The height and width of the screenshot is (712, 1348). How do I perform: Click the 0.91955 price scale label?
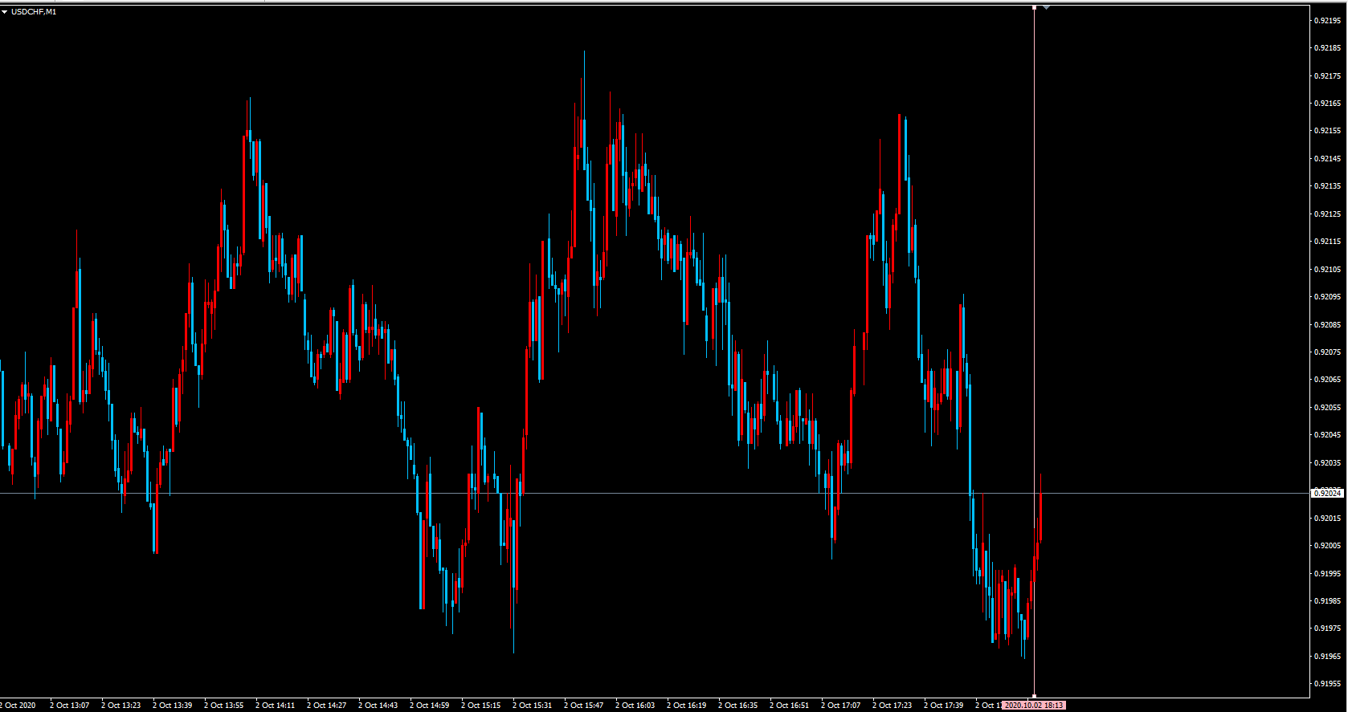click(x=1327, y=684)
